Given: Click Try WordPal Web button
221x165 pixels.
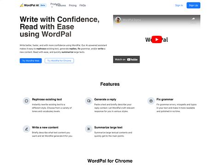Looking at the screenshot, I should point(31,60).
